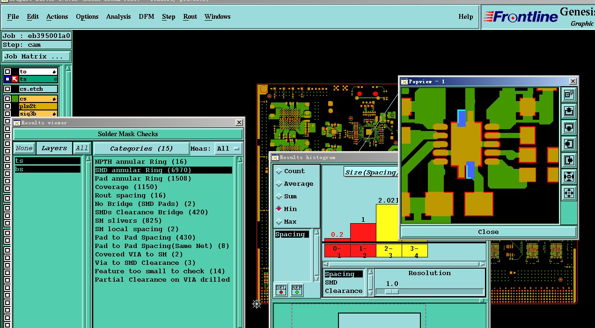Click the All layers button
This screenshot has height=328, width=595.
pos(82,148)
